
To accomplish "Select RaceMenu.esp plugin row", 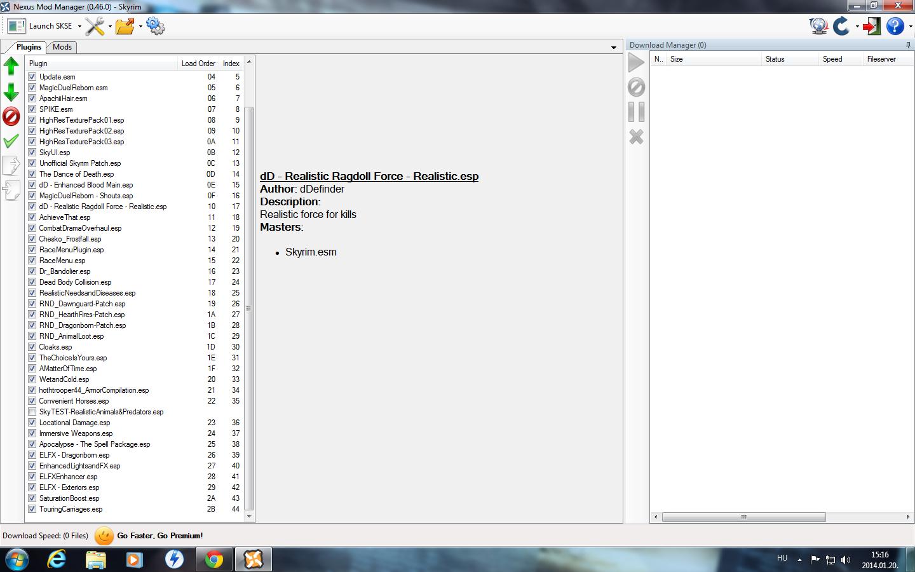I will (135, 261).
